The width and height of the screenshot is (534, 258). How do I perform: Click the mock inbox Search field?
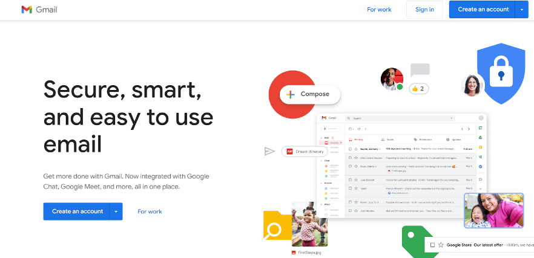coord(400,118)
